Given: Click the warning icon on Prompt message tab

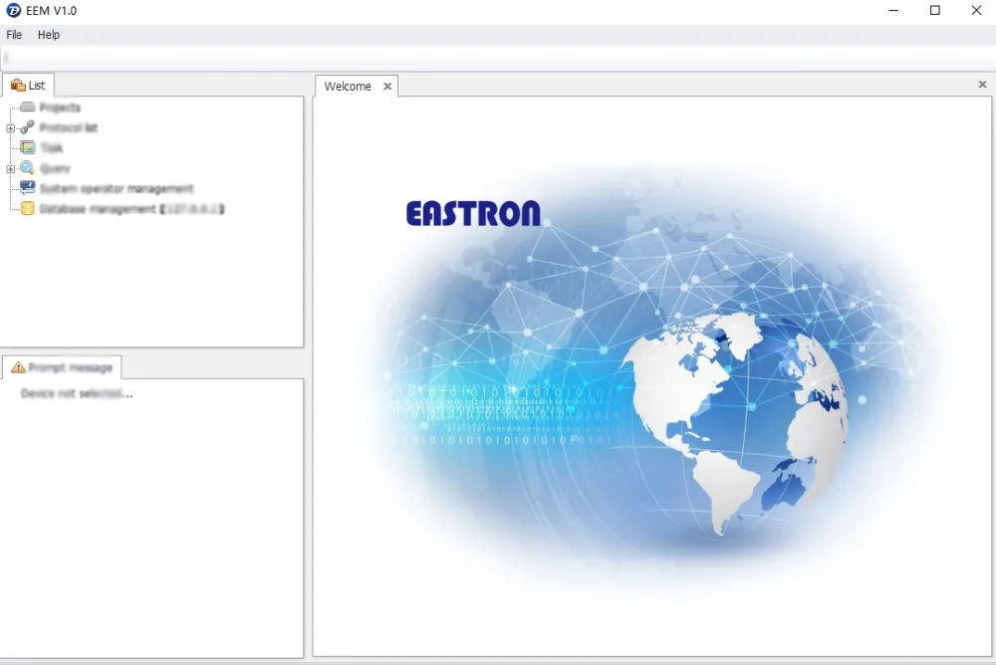Looking at the screenshot, I should [18, 367].
